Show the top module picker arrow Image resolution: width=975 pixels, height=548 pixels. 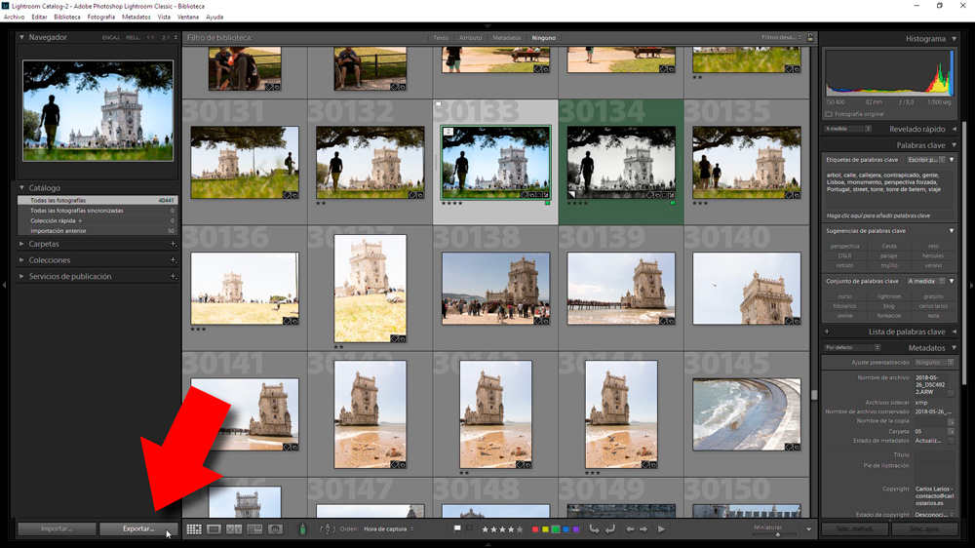coord(487,26)
